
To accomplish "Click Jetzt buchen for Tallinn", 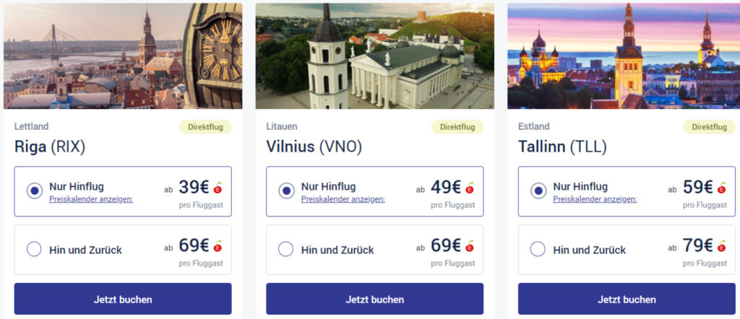I will click(x=627, y=299).
